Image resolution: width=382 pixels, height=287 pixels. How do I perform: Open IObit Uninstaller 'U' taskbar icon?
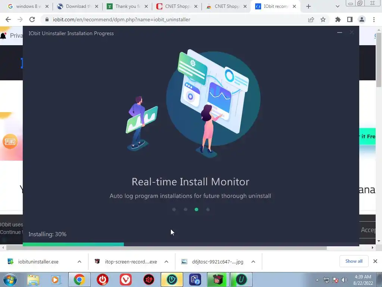pos(241,280)
